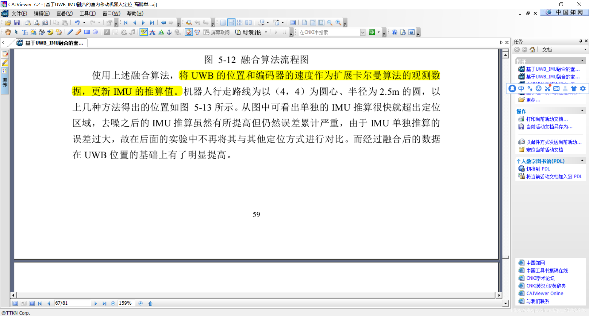This screenshot has height=316, width=589.
Task: Open the 工具(T) menu
Action: click(88, 13)
